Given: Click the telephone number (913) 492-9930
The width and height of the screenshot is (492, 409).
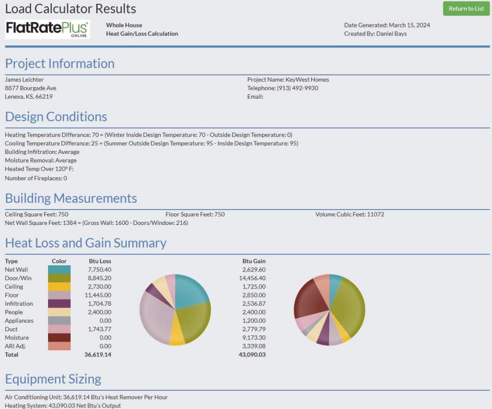Looking at the screenshot, I should [297, 88].
